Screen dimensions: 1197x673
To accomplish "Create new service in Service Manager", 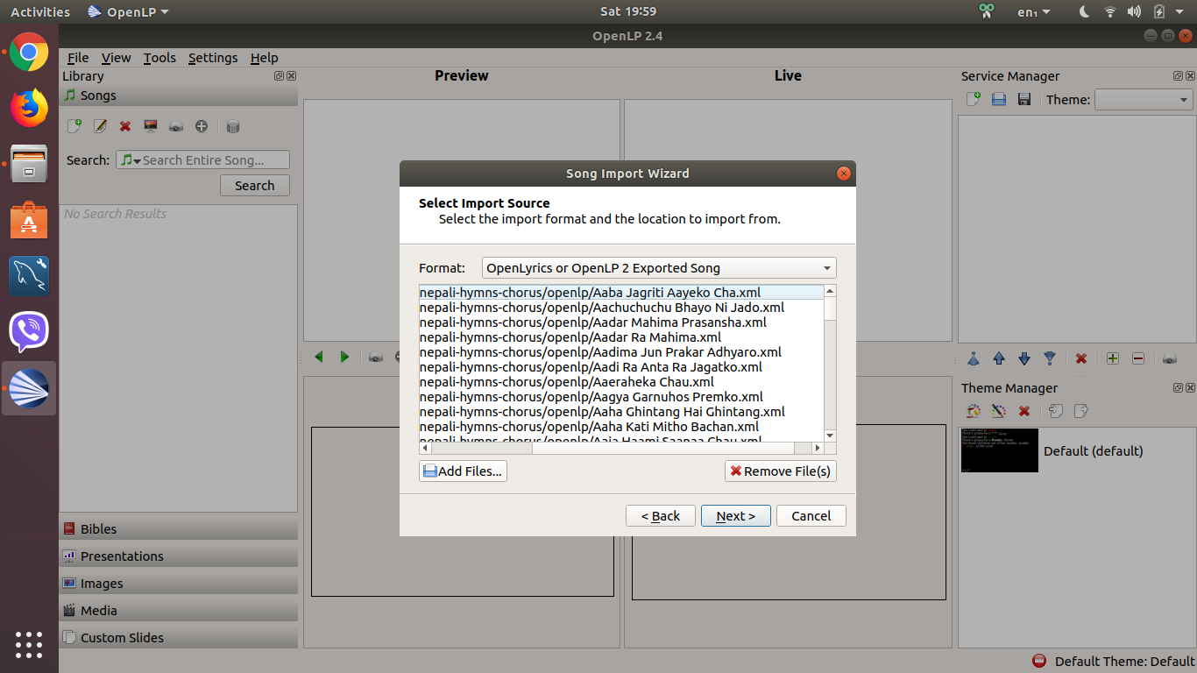I will click(x=973, y=100).
